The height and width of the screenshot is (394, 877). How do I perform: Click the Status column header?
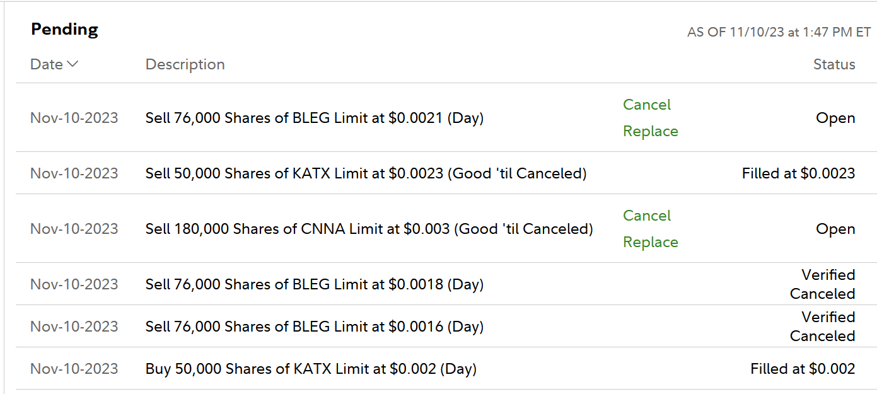tap(833, 64)
